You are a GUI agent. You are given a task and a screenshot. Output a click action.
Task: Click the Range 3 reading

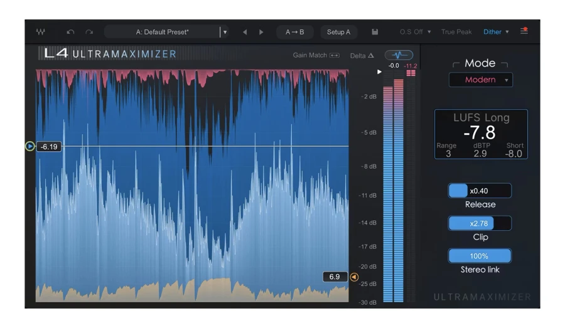click(x=447, y=150)
